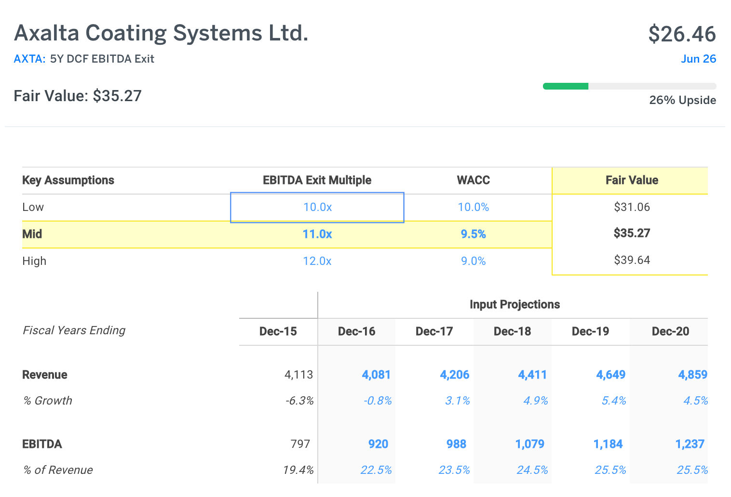
Task: Select the Low EBITDA exit multiple 10.0x field
Action: (x=317, y=208)
